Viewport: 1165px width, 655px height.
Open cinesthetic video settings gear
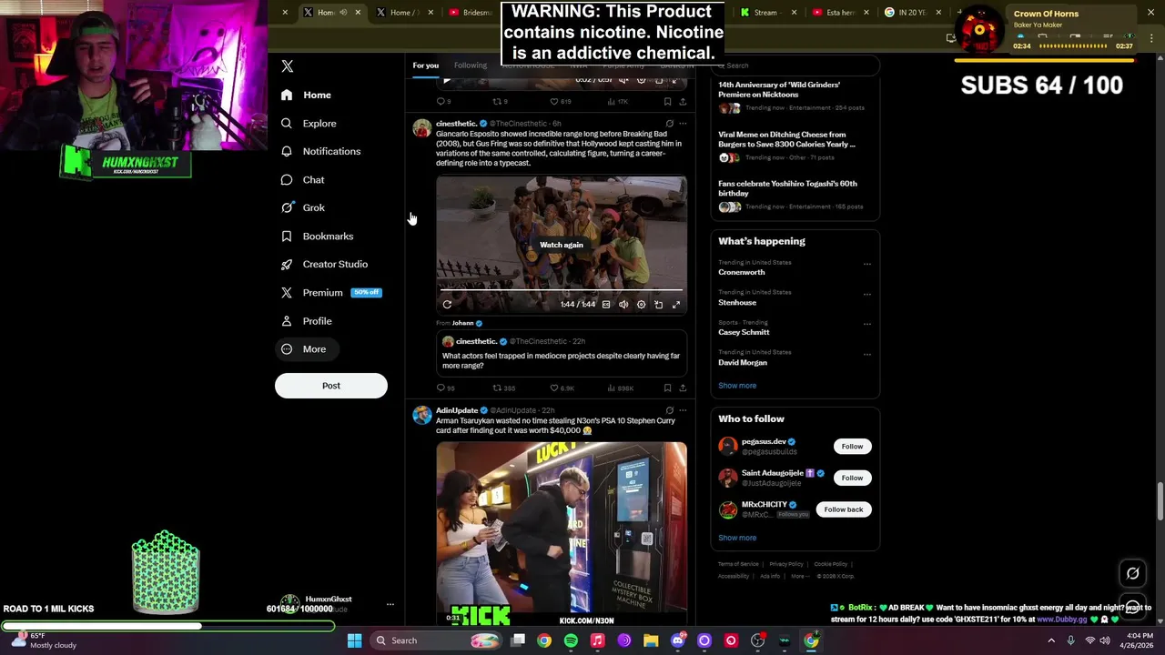641,305
